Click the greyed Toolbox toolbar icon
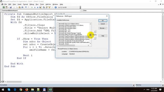 point(52,7)
